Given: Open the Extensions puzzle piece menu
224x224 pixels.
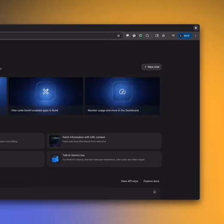Looking at the screenshot, I should click(x=147, y=36).
